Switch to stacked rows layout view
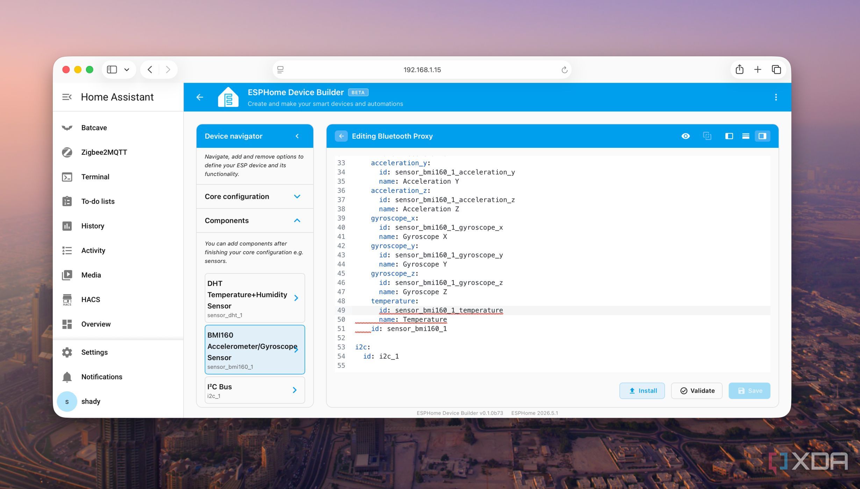860x489 pixels. coord(746,136)
